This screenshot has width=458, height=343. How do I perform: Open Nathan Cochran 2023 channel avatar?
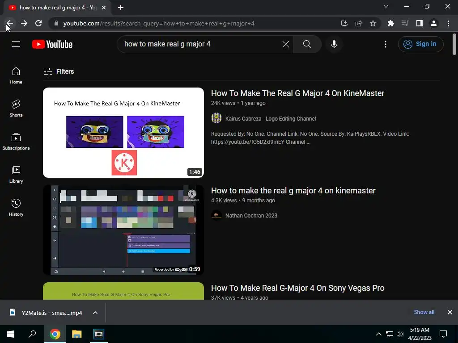point(216,215)
